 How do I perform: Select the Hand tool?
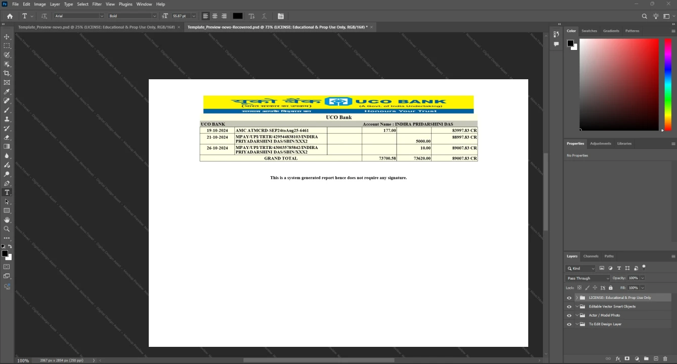(7, 220)
